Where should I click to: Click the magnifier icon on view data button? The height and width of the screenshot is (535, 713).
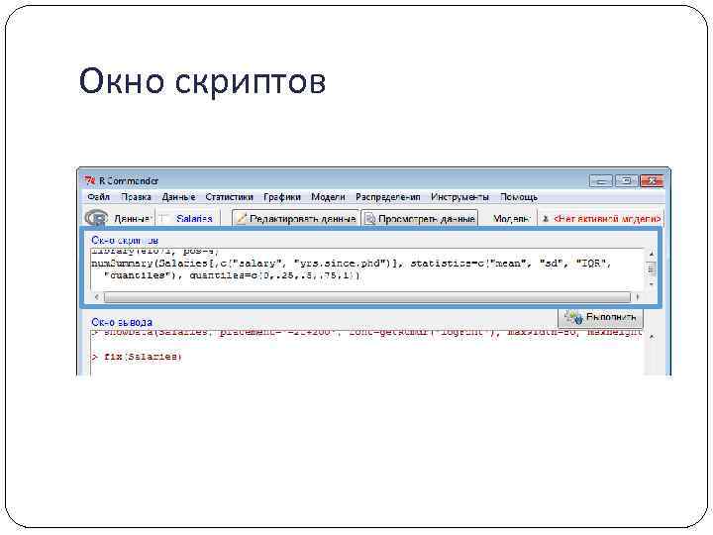(x=370, y=219)
